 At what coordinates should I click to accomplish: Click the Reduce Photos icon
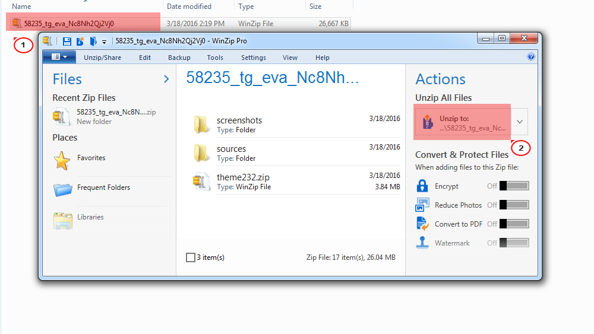click(422, 205)
